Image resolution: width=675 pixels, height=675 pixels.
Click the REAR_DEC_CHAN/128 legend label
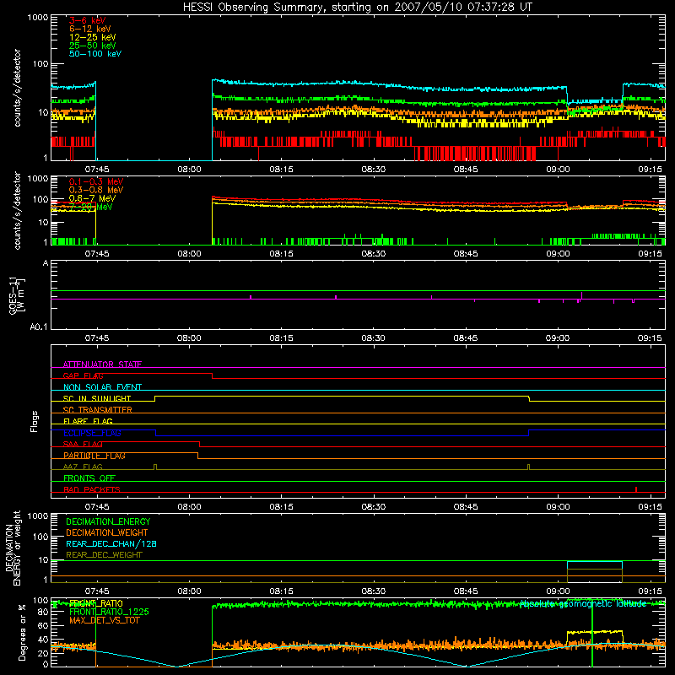[x=111, y=543]
